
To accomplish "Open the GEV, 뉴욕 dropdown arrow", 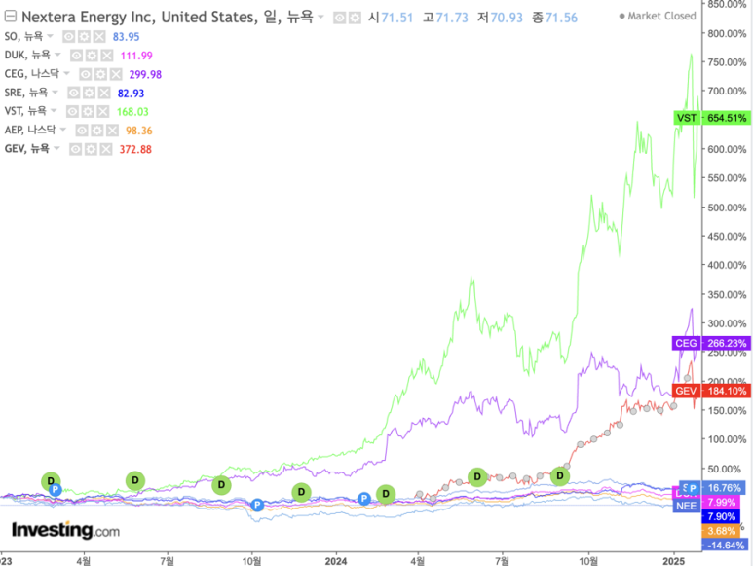I will click(56, 148).
